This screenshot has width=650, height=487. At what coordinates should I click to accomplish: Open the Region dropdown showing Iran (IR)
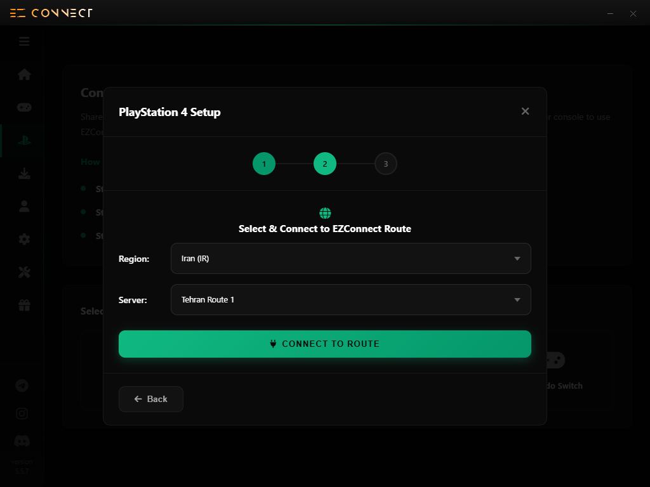(x=350, y=259)
